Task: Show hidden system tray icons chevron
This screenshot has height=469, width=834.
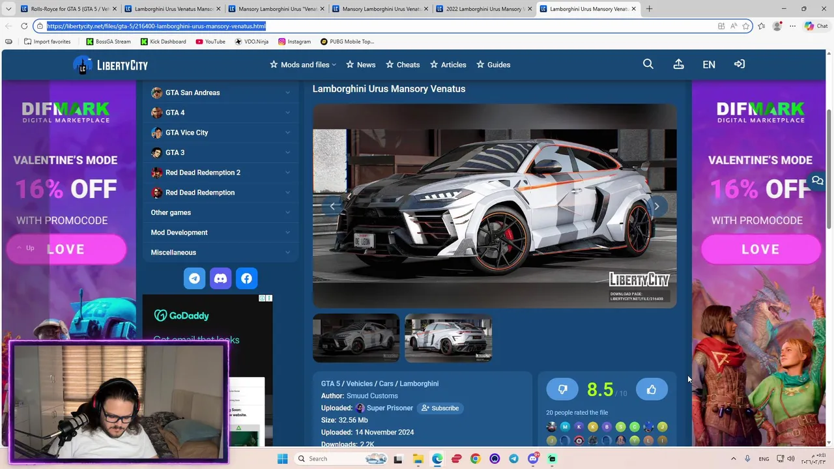Action: (x=733, y=459)
